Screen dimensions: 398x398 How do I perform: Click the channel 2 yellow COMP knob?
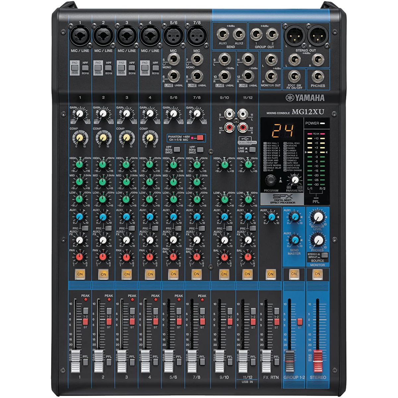coord(103,137)
